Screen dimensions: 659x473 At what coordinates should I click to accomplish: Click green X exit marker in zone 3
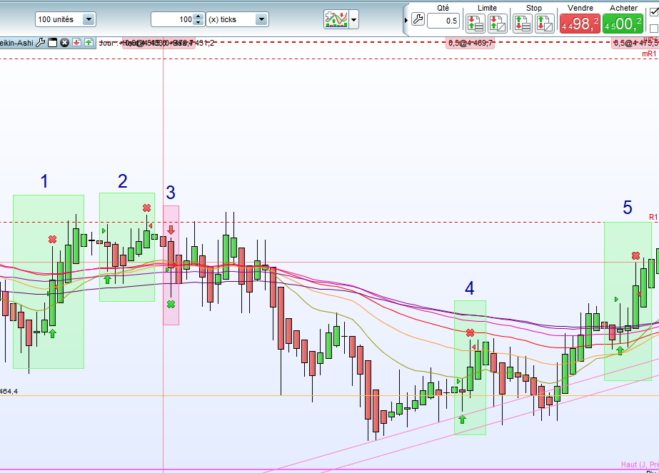click(x=171, y=304)
